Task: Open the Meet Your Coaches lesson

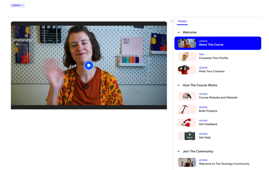Action: coord(218,70)
